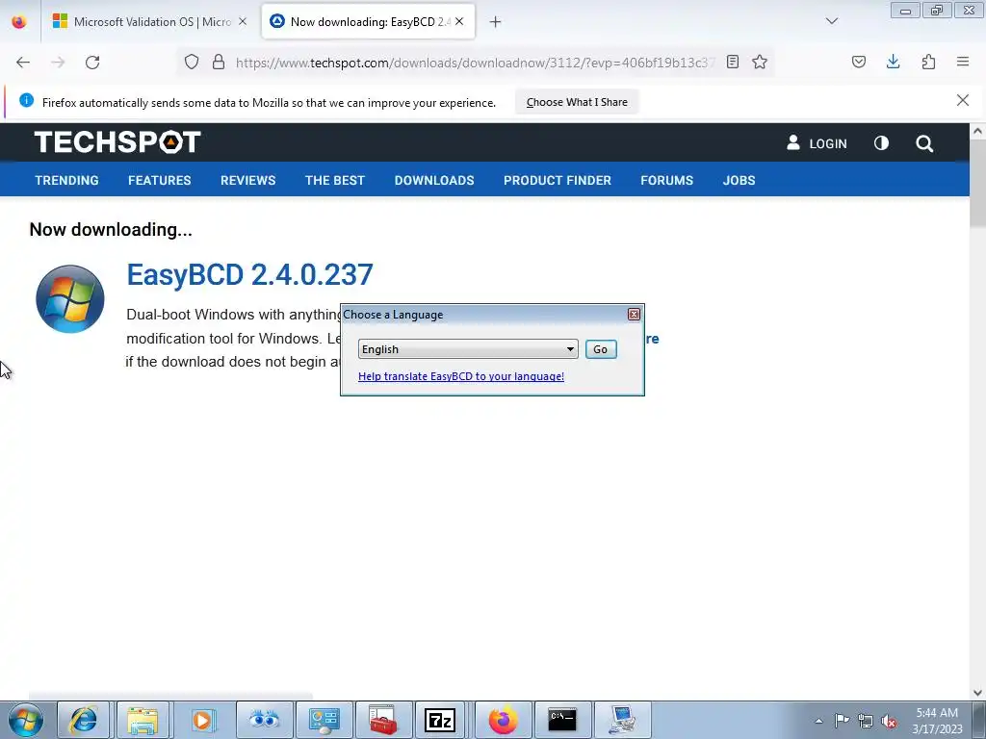Open the extensions puzzle icon
986x739 pixels.
[928, 62]
